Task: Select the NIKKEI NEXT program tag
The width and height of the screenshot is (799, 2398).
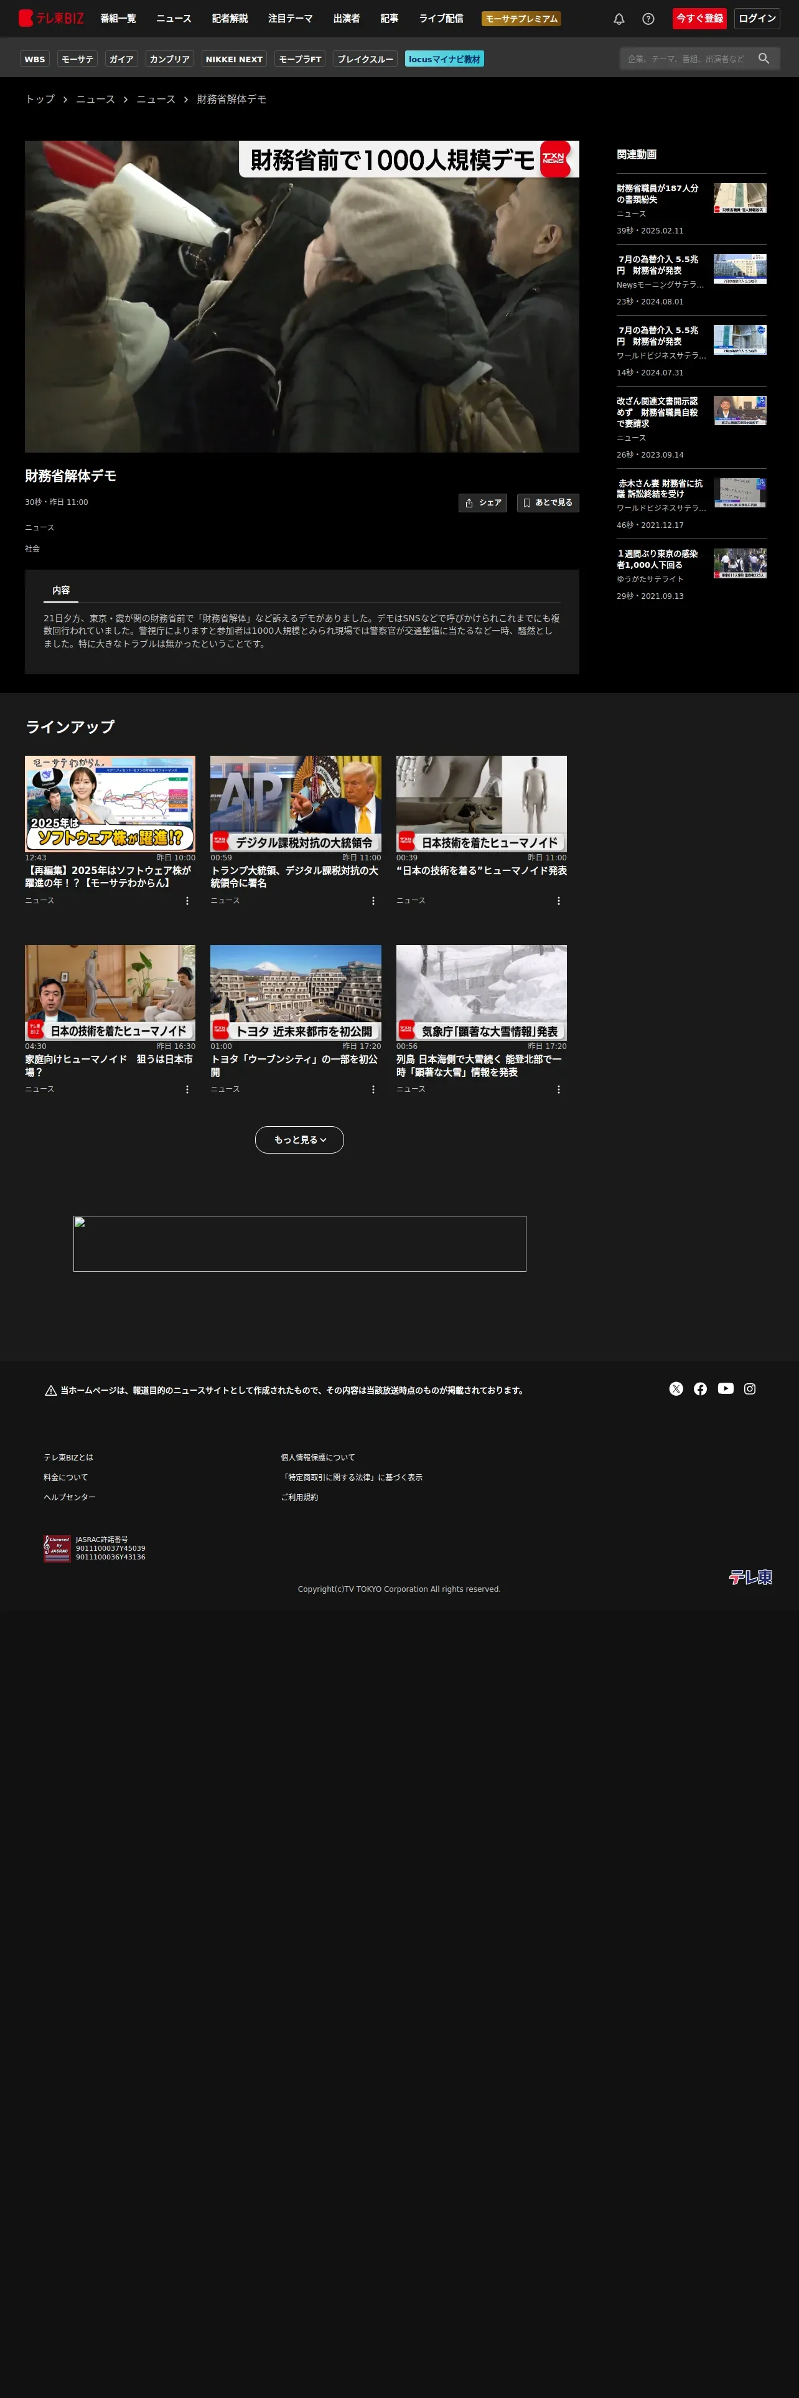Action: [x=235, y=59]
